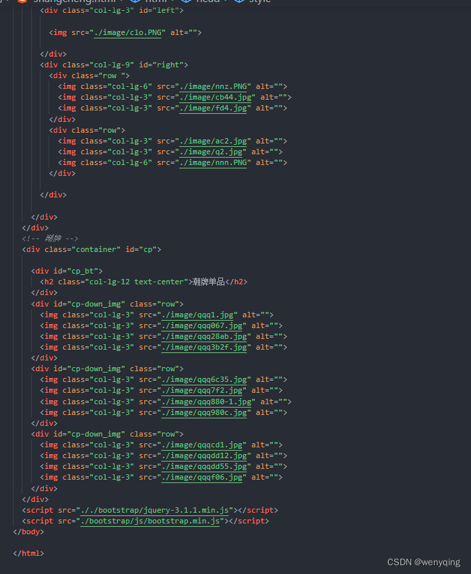Click the closing </h2> tag

(237, 282)
